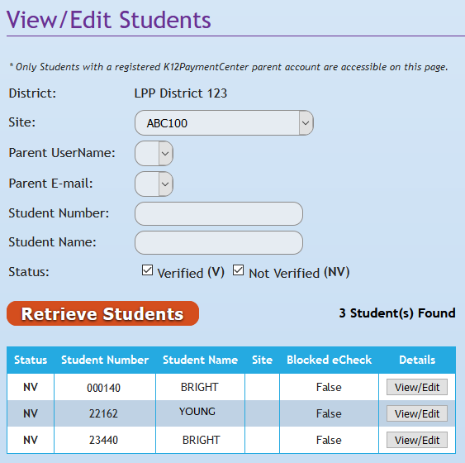Viewport: 465px width, 463px height.
Task: Sort by the Student Name column header
Action: (200, 360)
